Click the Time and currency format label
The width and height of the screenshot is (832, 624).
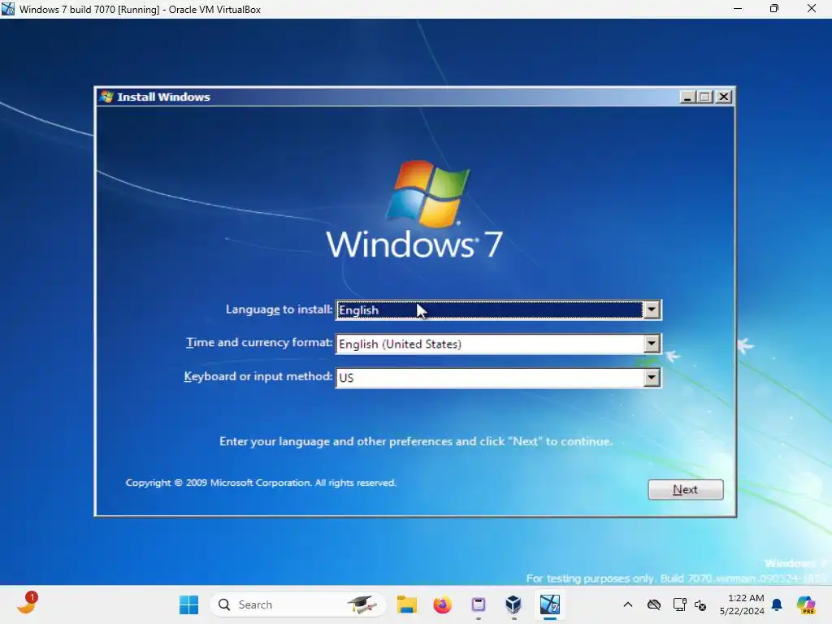pos(259,343)
